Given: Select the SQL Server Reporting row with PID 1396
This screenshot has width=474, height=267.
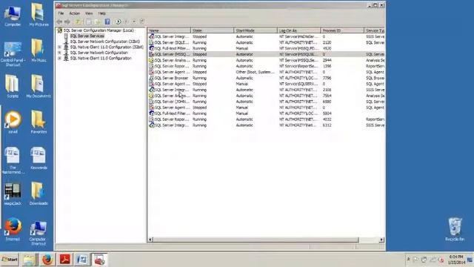Looking at the screenshot, I should point(266,66).
